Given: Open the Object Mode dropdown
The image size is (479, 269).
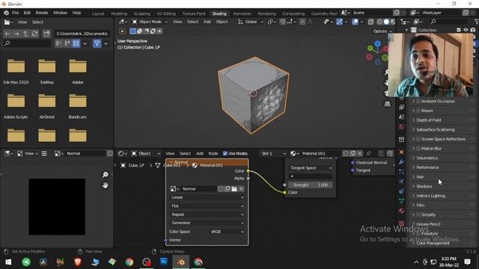Looking at the screenshot, I should point(150,22).
